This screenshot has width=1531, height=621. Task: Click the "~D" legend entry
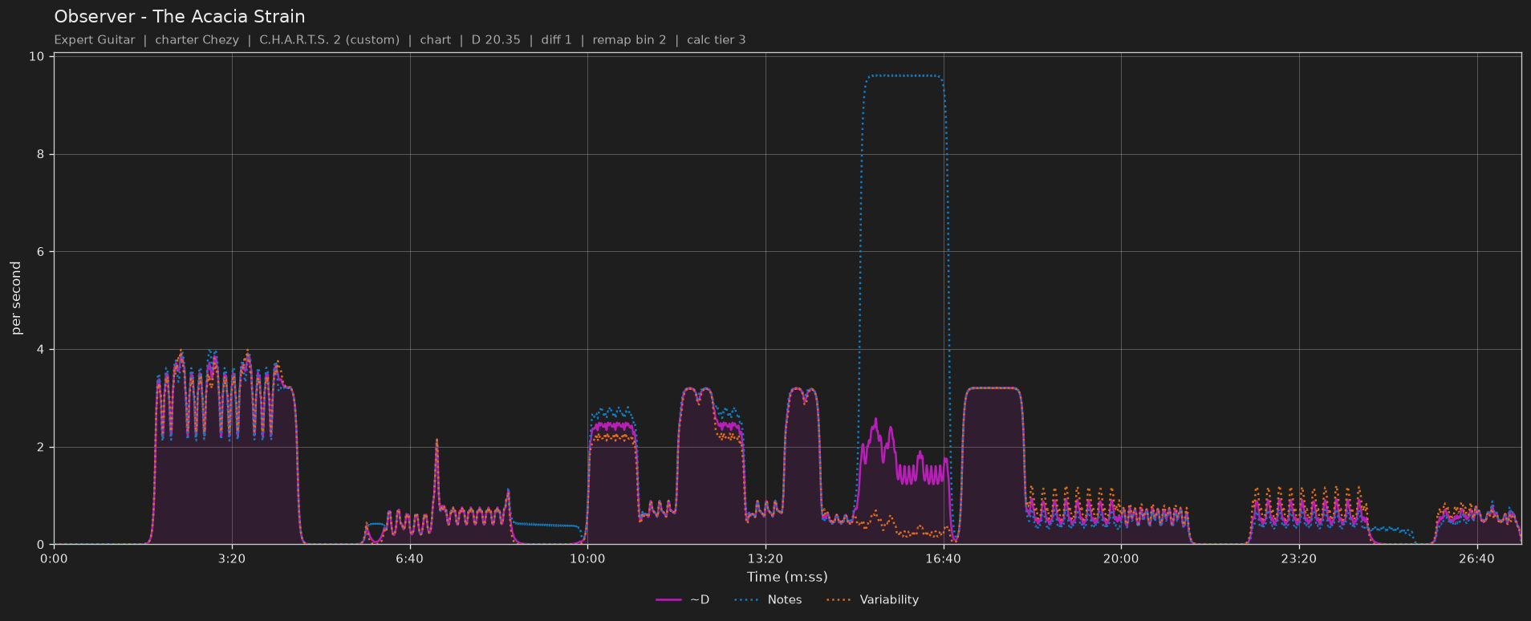click(x=683, y=600)
